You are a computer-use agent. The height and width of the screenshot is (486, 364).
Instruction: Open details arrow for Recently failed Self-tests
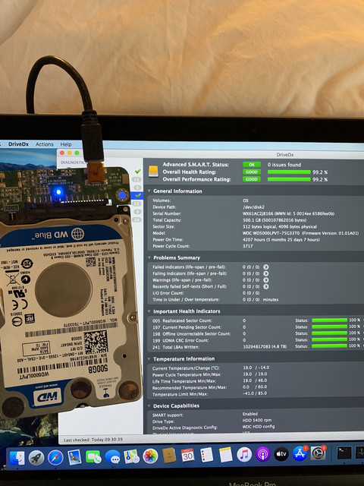(265, 286)
